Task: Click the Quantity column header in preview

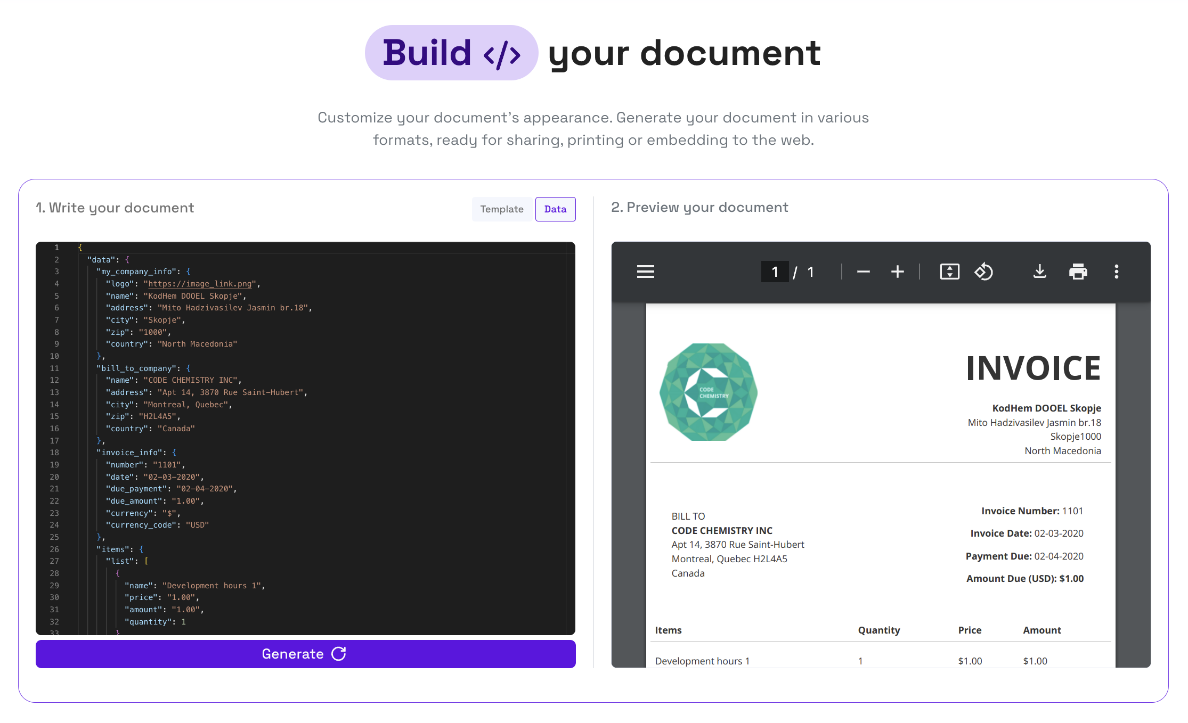Action: pyautogui.click(x=878, y=630)
